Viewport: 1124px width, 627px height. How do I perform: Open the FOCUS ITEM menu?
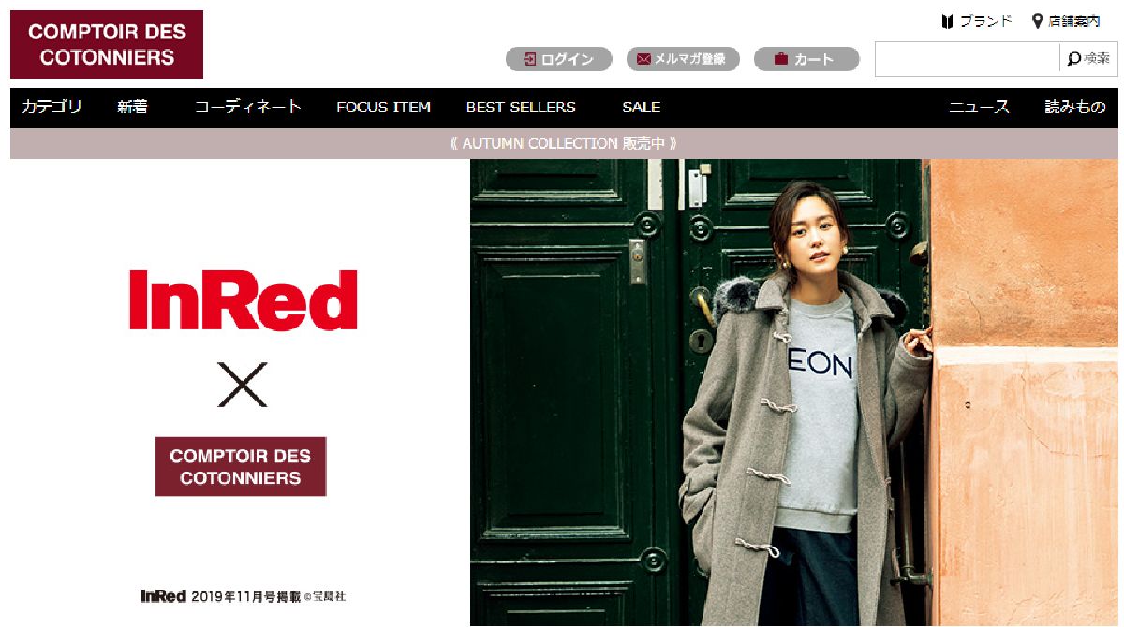point(384,107)
